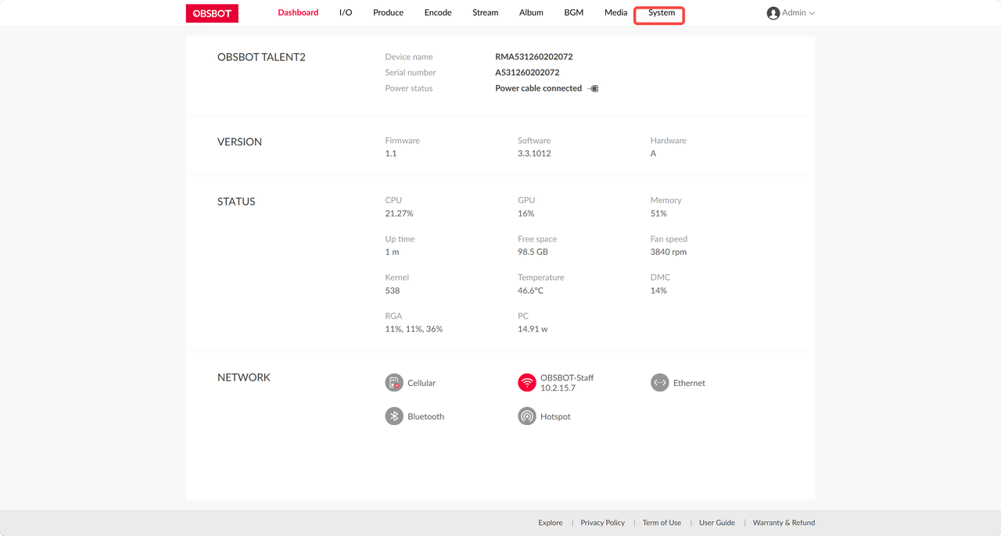Click the CPU value 21.27%
This screenshot has height=536, width=1001.
399,213
